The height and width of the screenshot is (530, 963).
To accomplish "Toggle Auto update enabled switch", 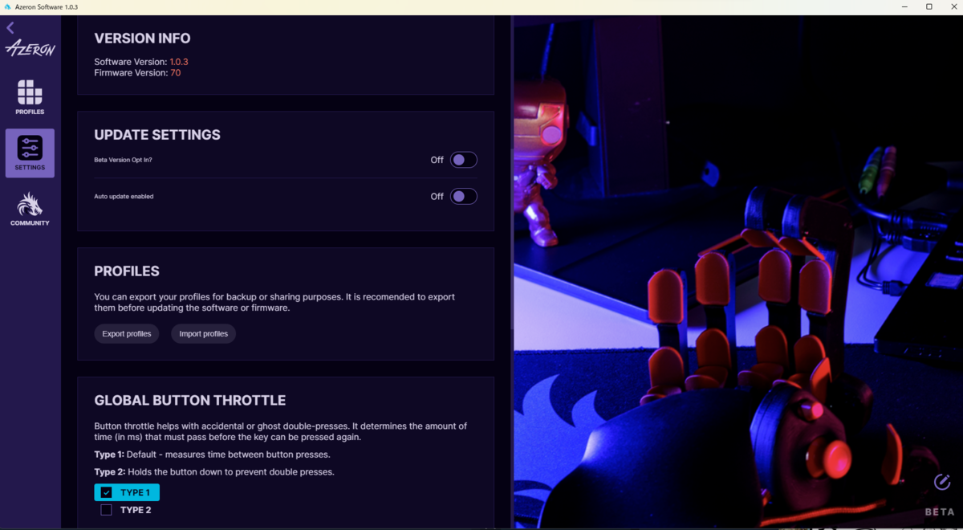I will click(x=463, y=196).
